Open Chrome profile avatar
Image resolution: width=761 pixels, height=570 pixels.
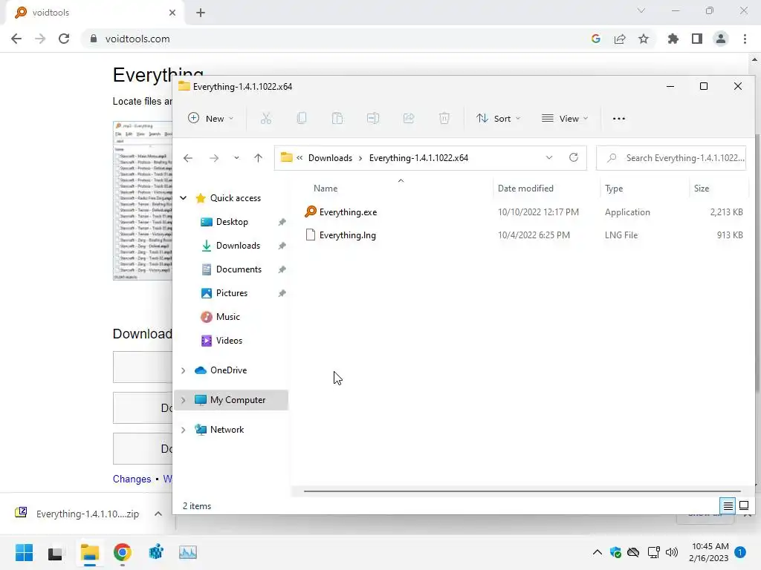pos(721,39)
